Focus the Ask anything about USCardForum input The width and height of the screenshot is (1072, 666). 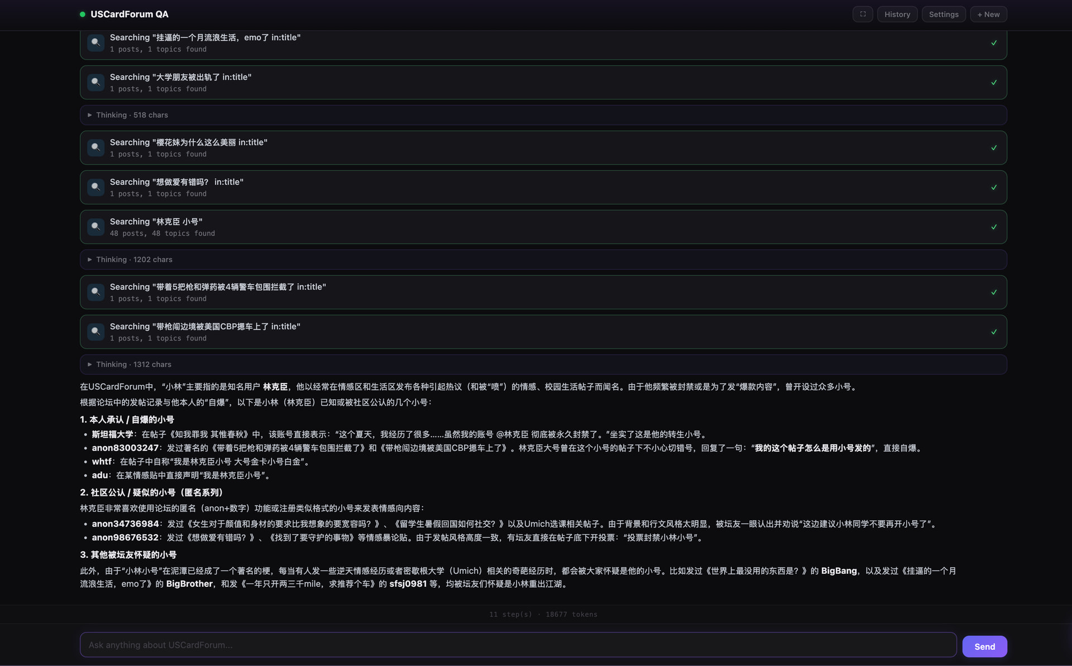click(x=518, y=645)
